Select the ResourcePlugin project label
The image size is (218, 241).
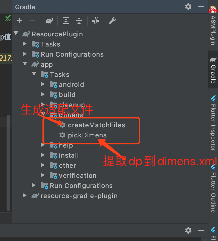click(57, 34)
